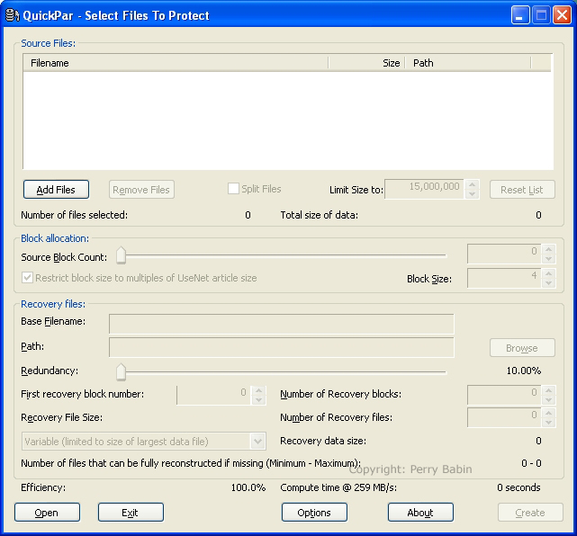Click the 0 seconds compute time value
This screenshot has height=536, width=577.
point(518,487)
